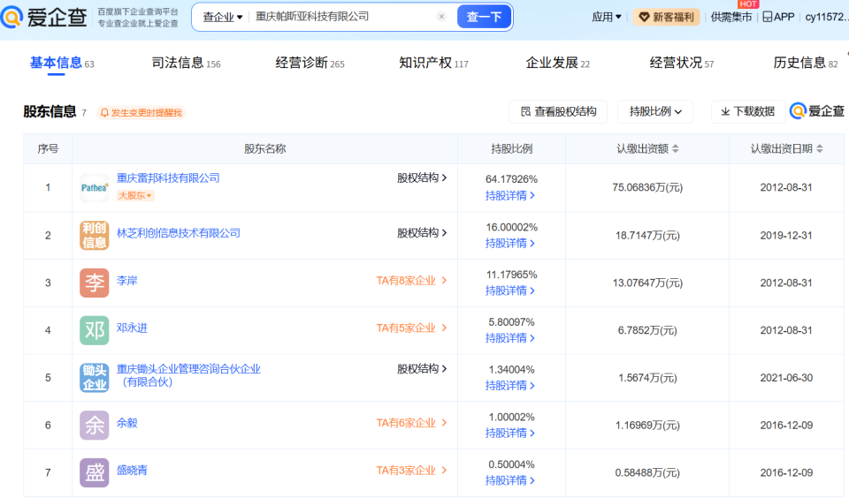
Task: Open the 应用 dropdown menu
Action: click(606, 17)
